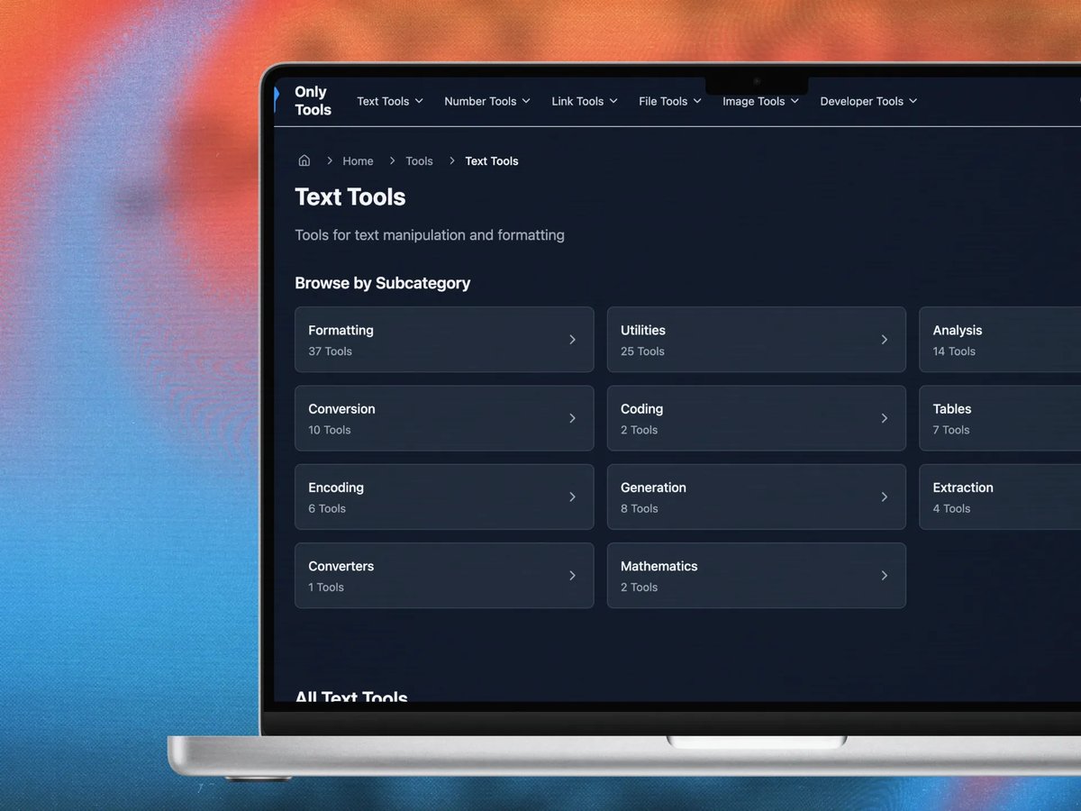Image resolution: width=1081 pixels, height=811 pixels.
Task: Go to Tools in the breadcrumb
Action: (419, 161)
